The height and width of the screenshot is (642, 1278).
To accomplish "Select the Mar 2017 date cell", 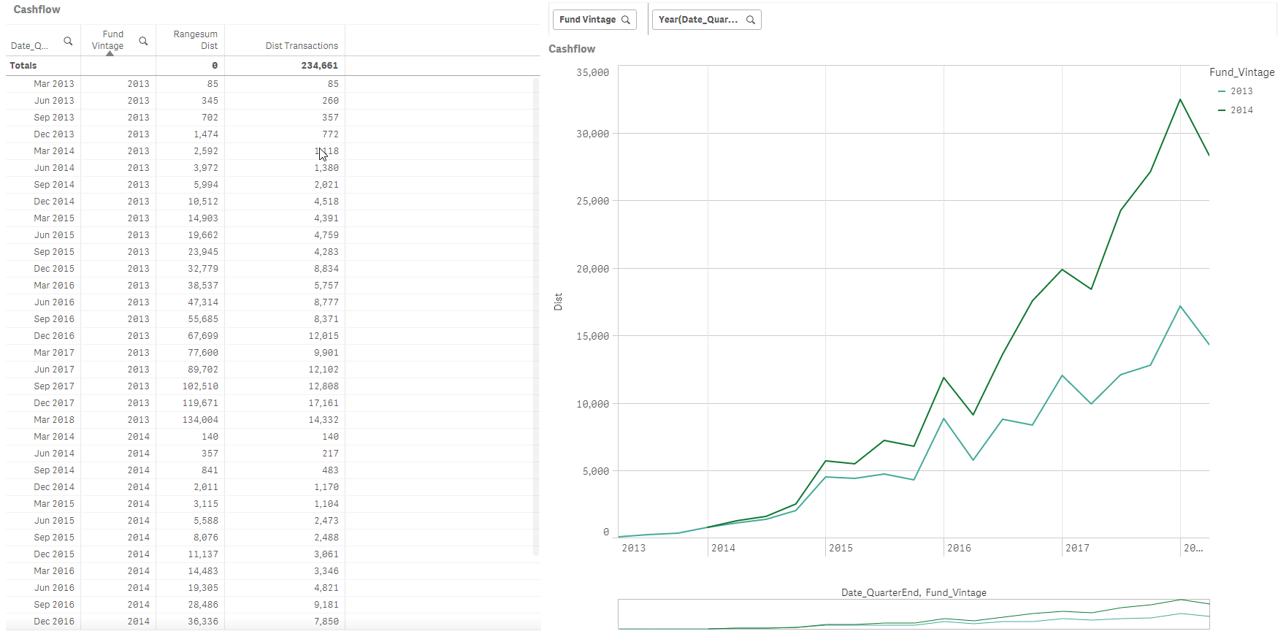I will (54, 353).
